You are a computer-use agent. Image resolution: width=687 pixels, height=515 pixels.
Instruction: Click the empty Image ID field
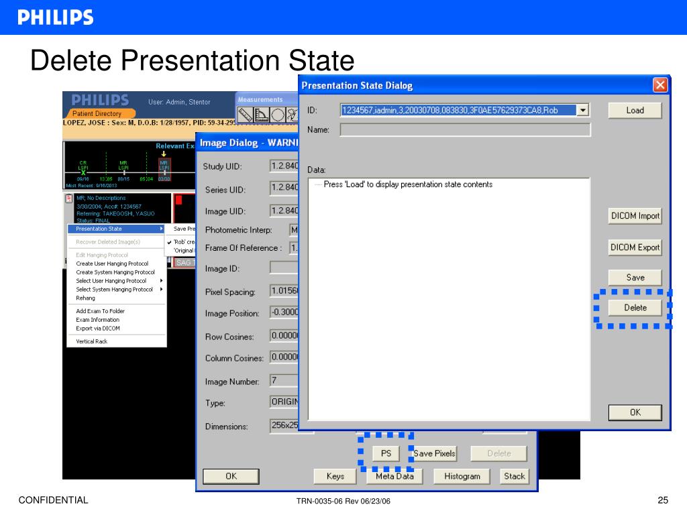point(284,268)
